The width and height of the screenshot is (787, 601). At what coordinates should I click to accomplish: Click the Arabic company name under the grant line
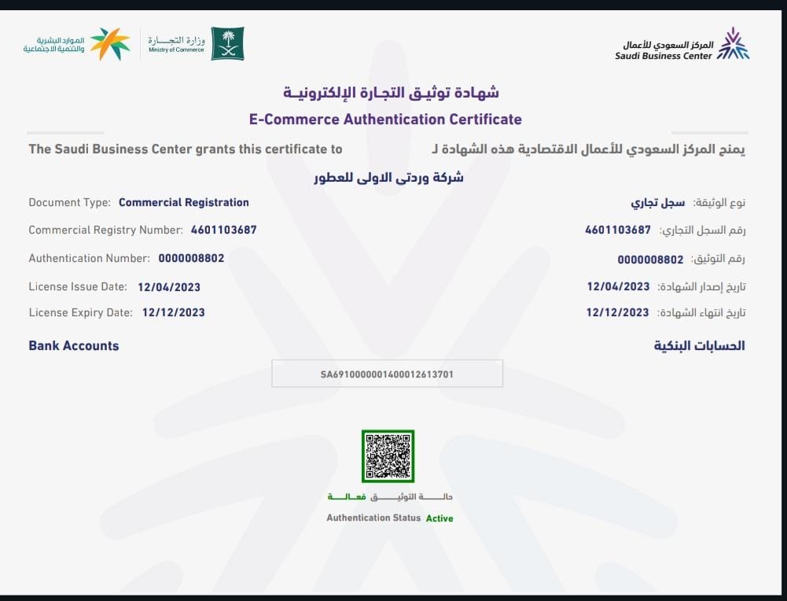click(388, 177)
